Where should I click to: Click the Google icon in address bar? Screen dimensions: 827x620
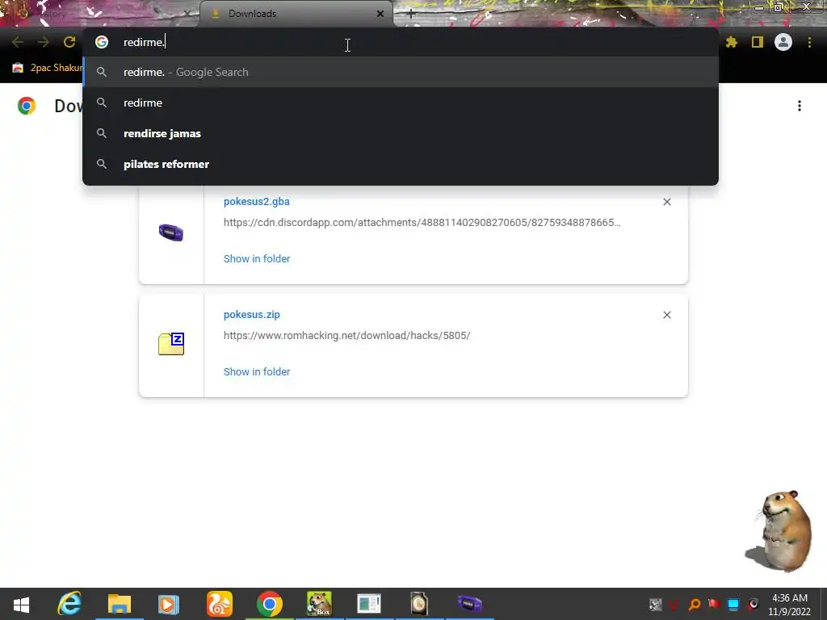point(102,42)
